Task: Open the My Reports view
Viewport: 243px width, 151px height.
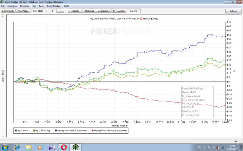Action: [119, 11]
